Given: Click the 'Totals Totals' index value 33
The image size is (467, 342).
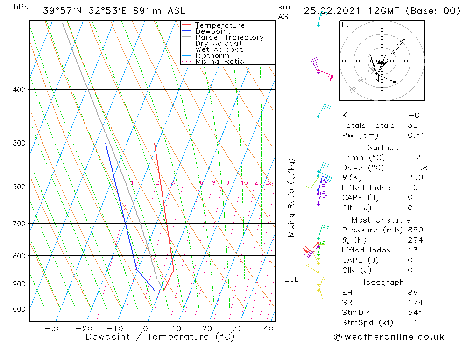Looking at the screenshot, I should coord(413,126).
